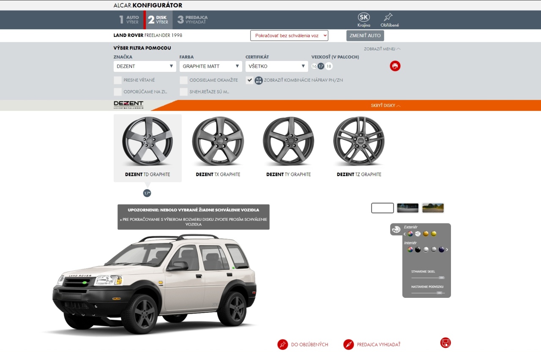The width and height of the screenshot is (541, 352).
Task: Choose the yellow exterior color ball
Action: [434, 234]
